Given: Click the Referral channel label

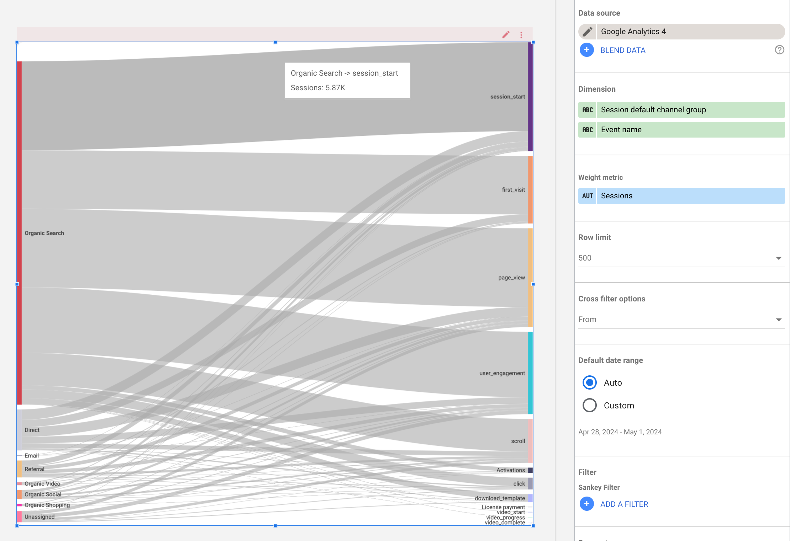Looking at the screenshot, I should (x=34, y=469).
